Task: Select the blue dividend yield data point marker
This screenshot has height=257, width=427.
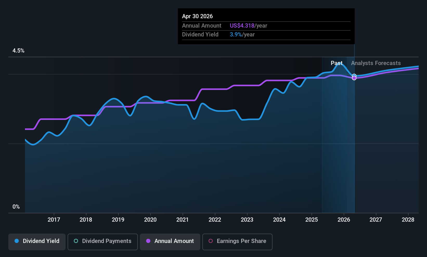Action: coord(354,76)
